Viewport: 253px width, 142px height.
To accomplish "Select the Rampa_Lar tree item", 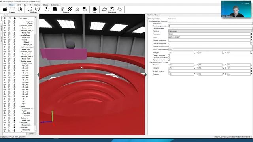I will [28, 45].
